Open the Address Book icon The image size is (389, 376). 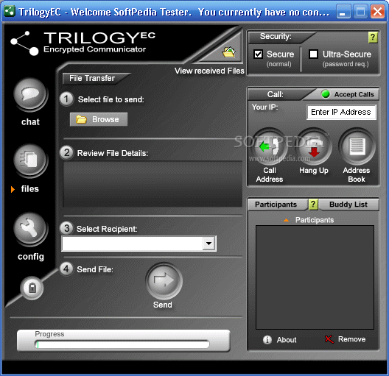[x=357, y=146]
